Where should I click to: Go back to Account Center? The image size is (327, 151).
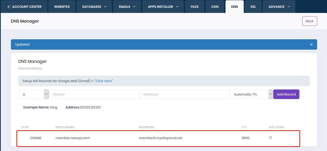point(24,7)
